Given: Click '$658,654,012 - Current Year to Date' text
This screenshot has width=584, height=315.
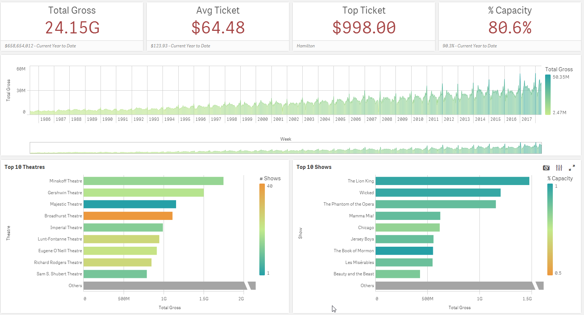Looking at the screenshot, I should pyautogui.click(x=40, y=46).
